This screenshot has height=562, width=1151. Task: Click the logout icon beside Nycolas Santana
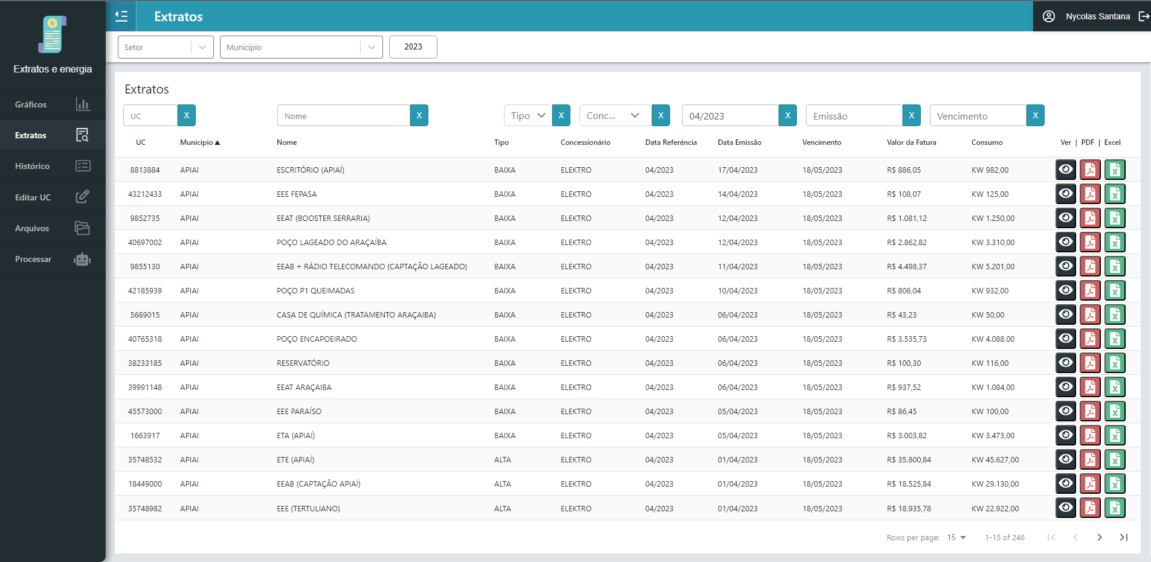click(1143, 16)
